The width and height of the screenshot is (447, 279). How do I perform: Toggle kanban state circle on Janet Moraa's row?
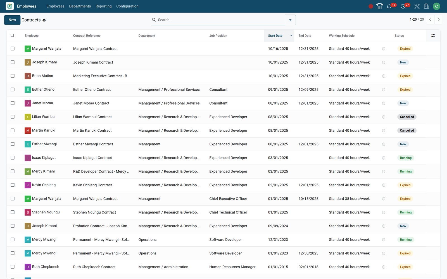pyautogui.click(x=384, y=103)
